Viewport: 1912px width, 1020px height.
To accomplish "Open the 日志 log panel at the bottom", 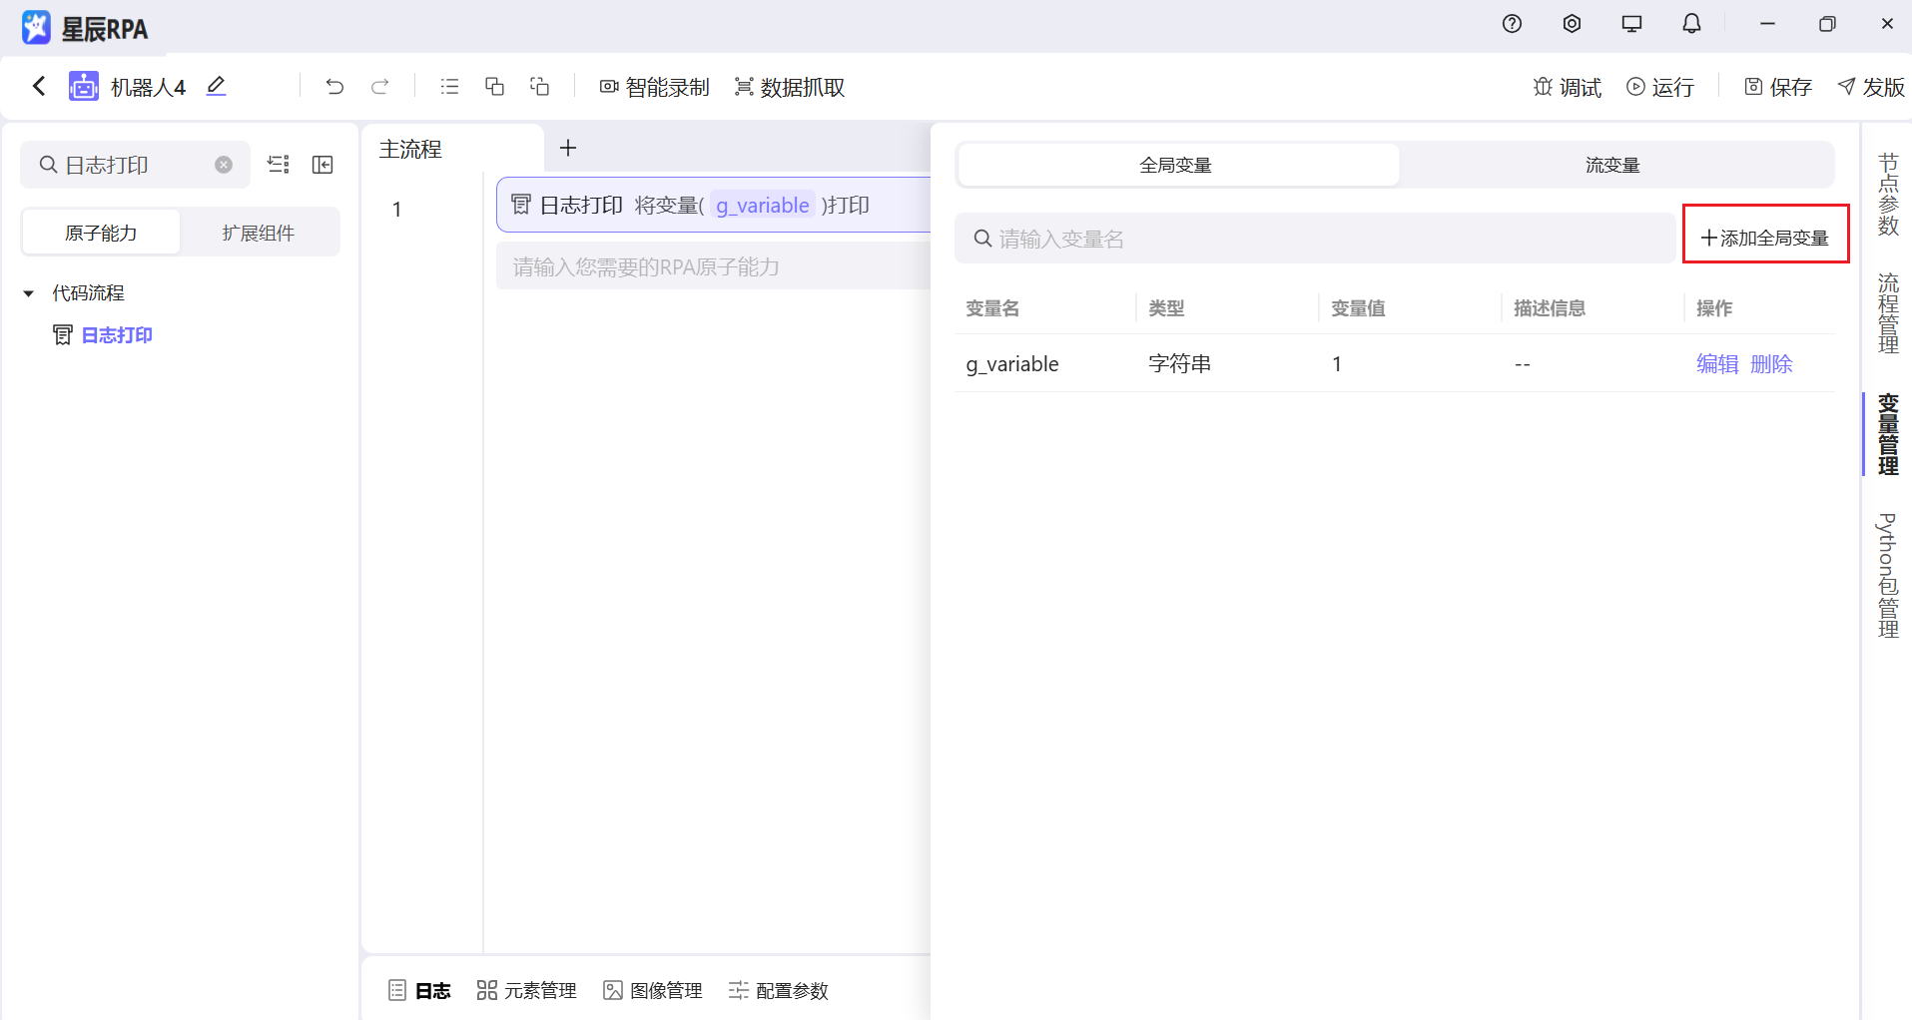I will coord(418,989).
